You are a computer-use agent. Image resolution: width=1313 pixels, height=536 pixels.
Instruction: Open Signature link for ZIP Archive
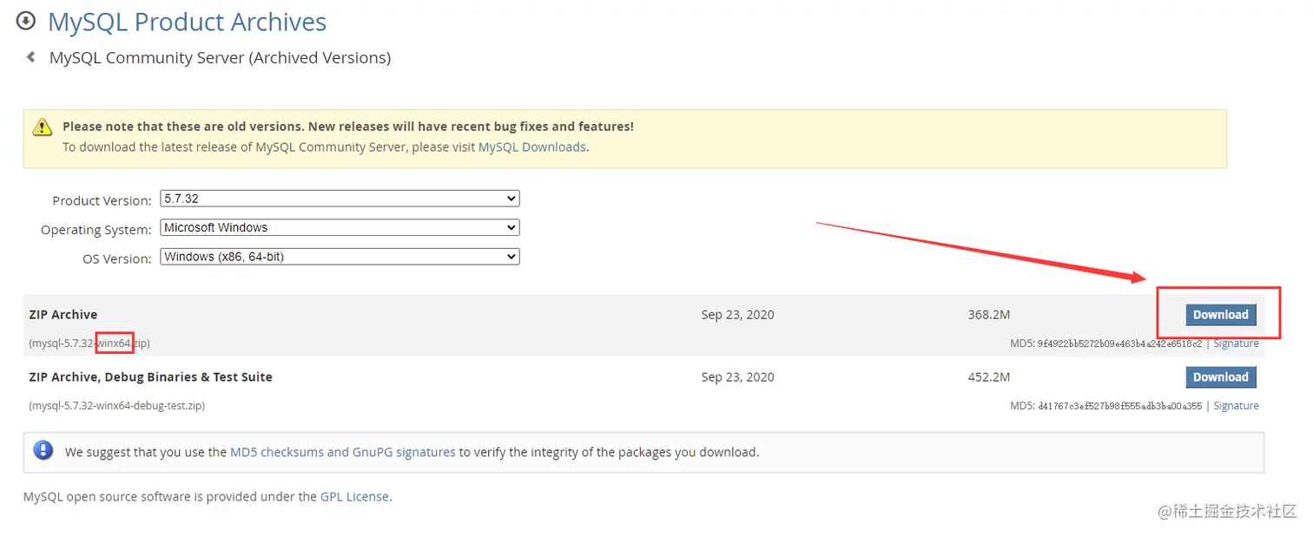coord(1236,343)
